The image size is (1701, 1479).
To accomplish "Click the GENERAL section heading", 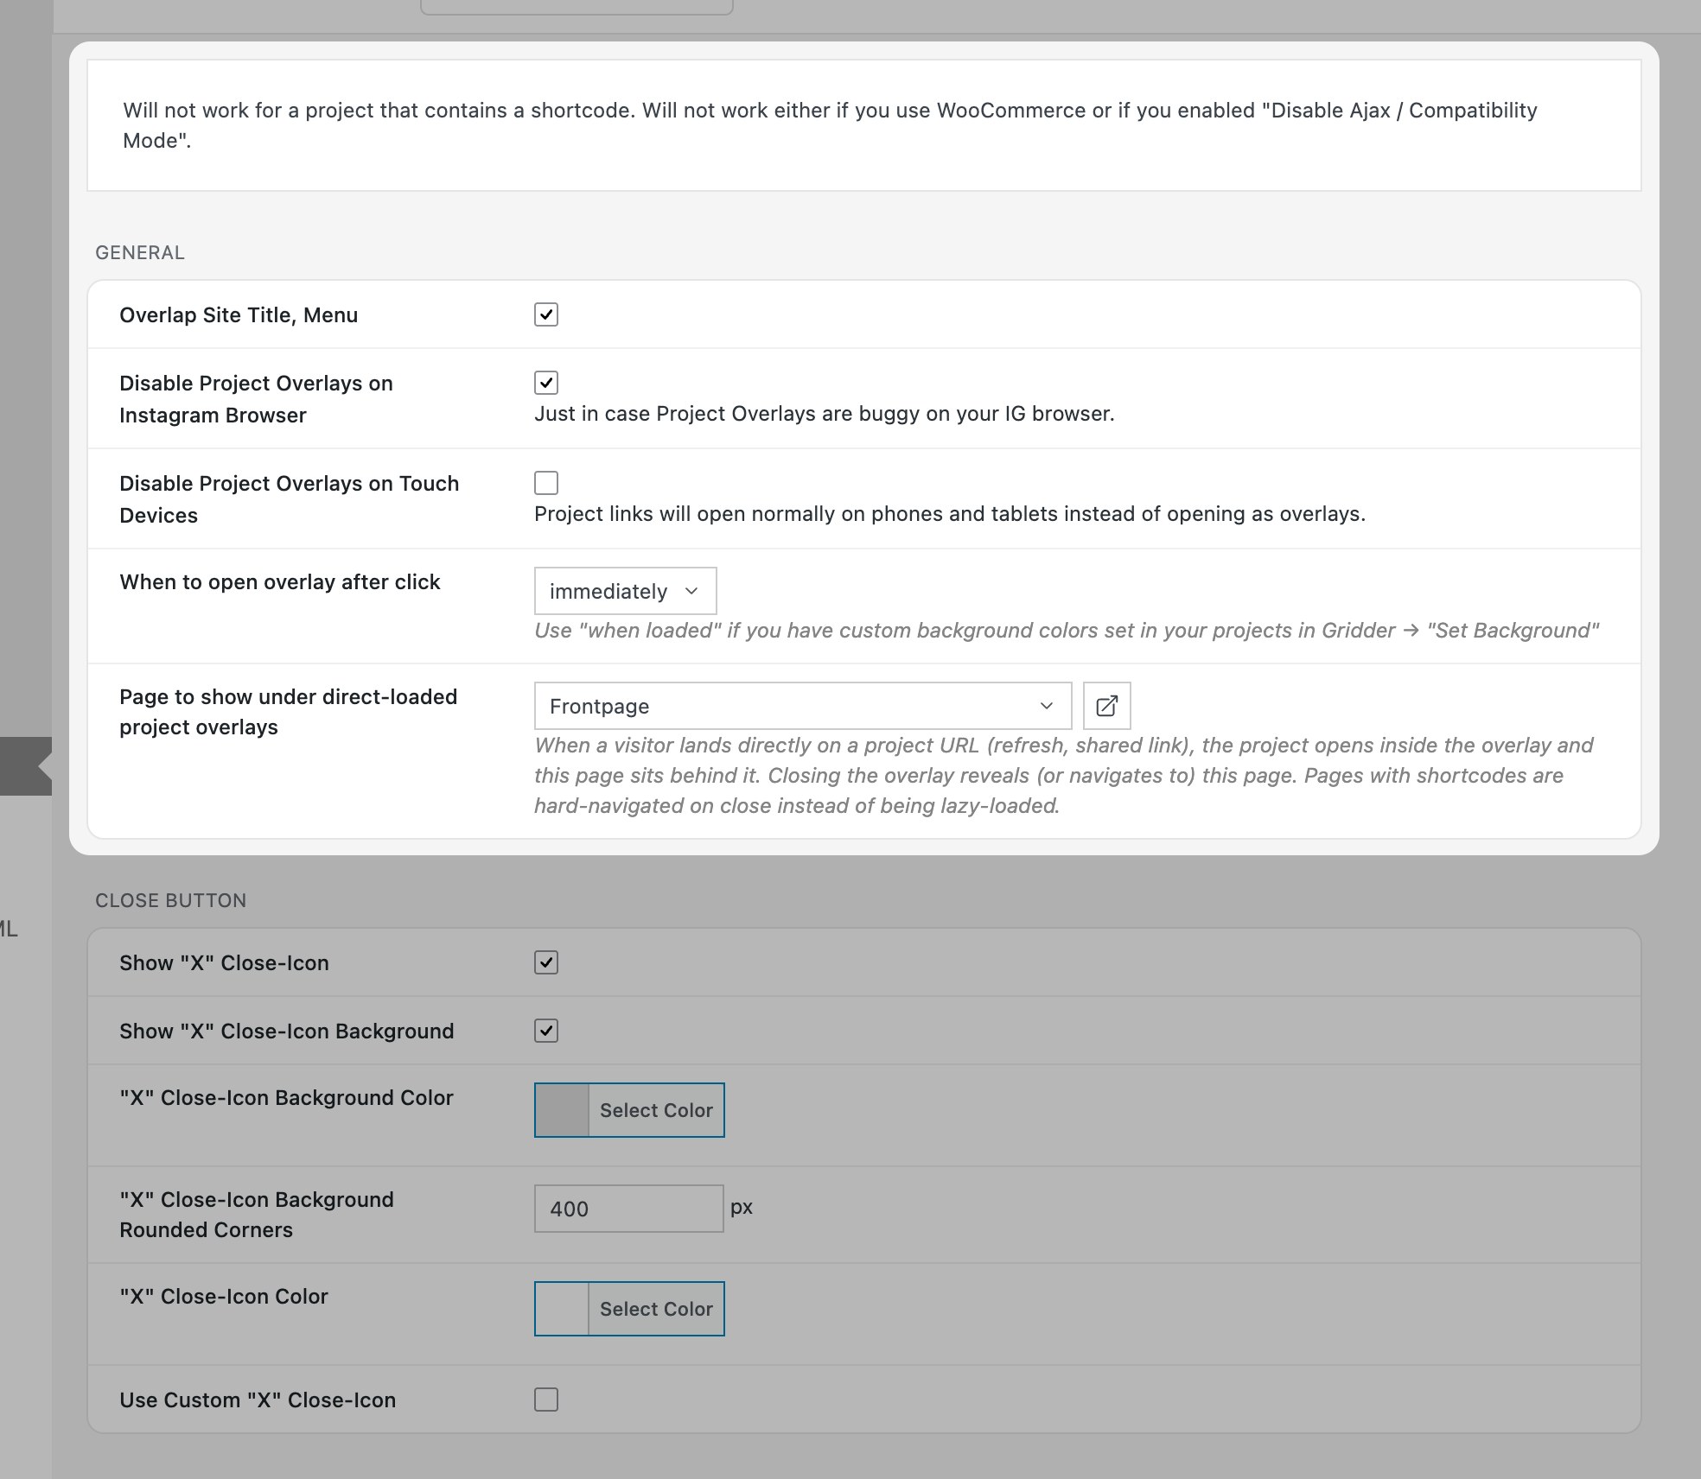I will (140, 252).
